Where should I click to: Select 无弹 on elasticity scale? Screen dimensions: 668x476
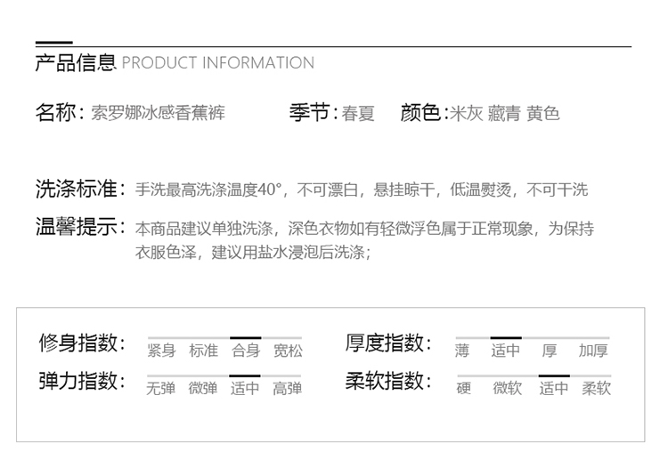[x=160, y=389]
